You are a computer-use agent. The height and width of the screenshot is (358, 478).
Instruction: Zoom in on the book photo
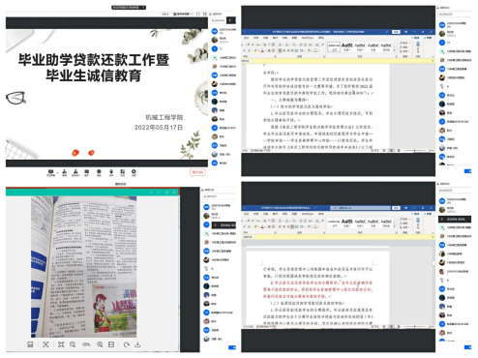coord(100,344)
